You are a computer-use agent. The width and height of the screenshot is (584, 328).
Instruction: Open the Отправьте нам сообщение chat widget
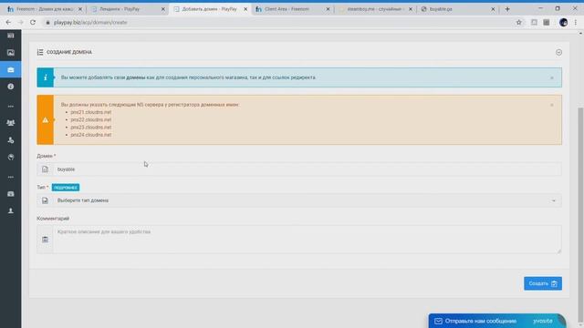tap(496, 321)
